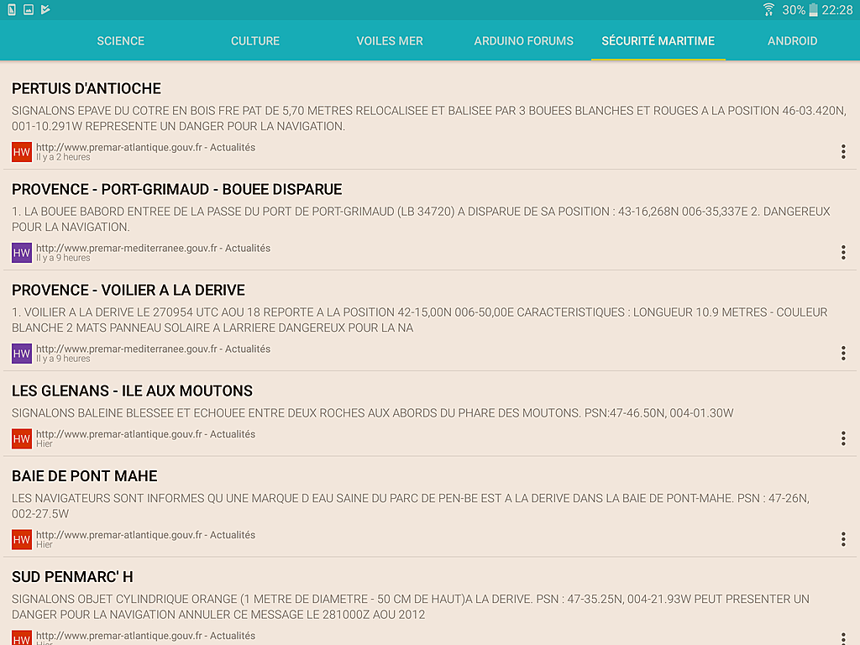
Task: Tap the red HW icon under Les Glenans article
Action: click(22, 438)
